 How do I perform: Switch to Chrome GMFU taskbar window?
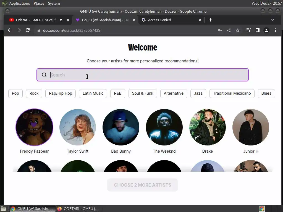coord(32,209)
